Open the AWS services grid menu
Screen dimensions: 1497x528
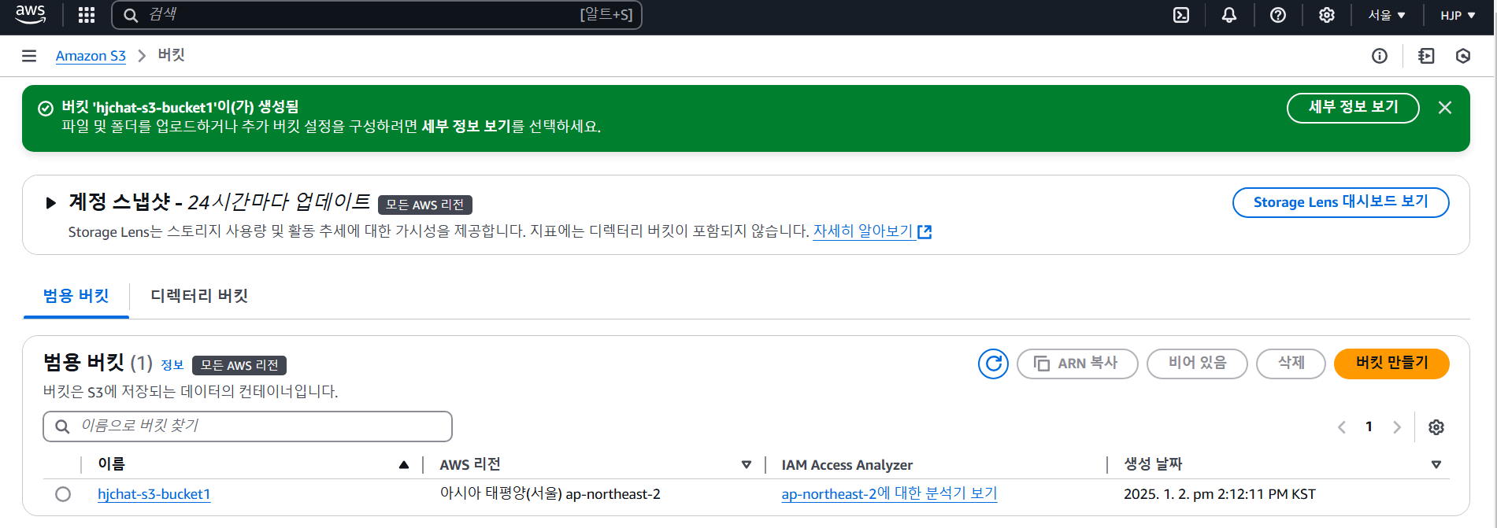pyautogui.click(x=87, y=15)
